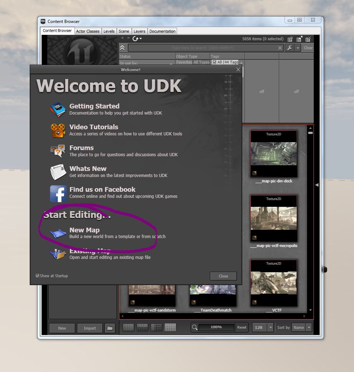Viewport: 354px width, 372px height.
Task: Open the dropdown beside wrench icon
Action: (298, 48)
